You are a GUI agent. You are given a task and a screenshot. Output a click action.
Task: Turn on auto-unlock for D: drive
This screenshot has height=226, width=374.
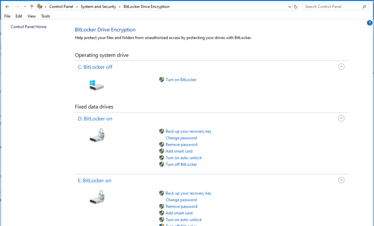coord(184,158)
